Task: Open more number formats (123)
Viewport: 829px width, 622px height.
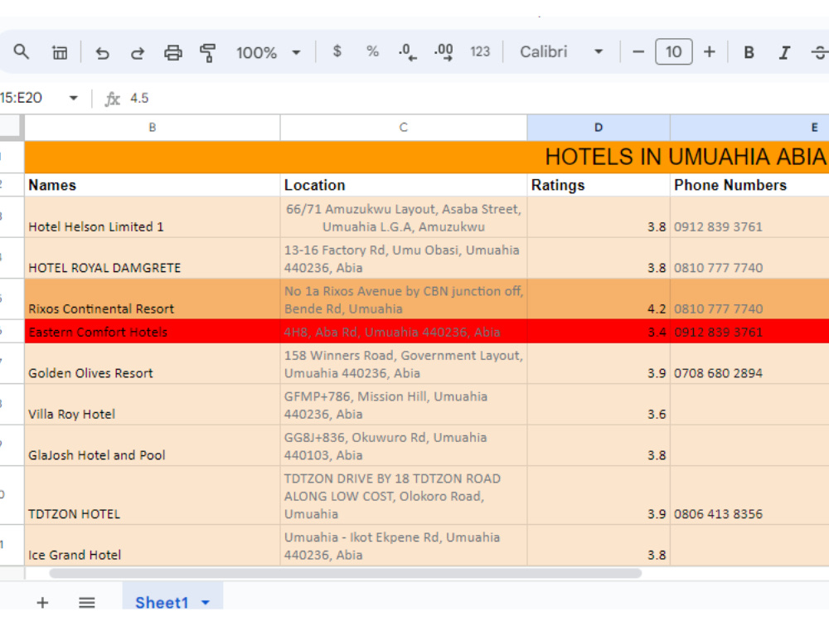Action: 480,51
